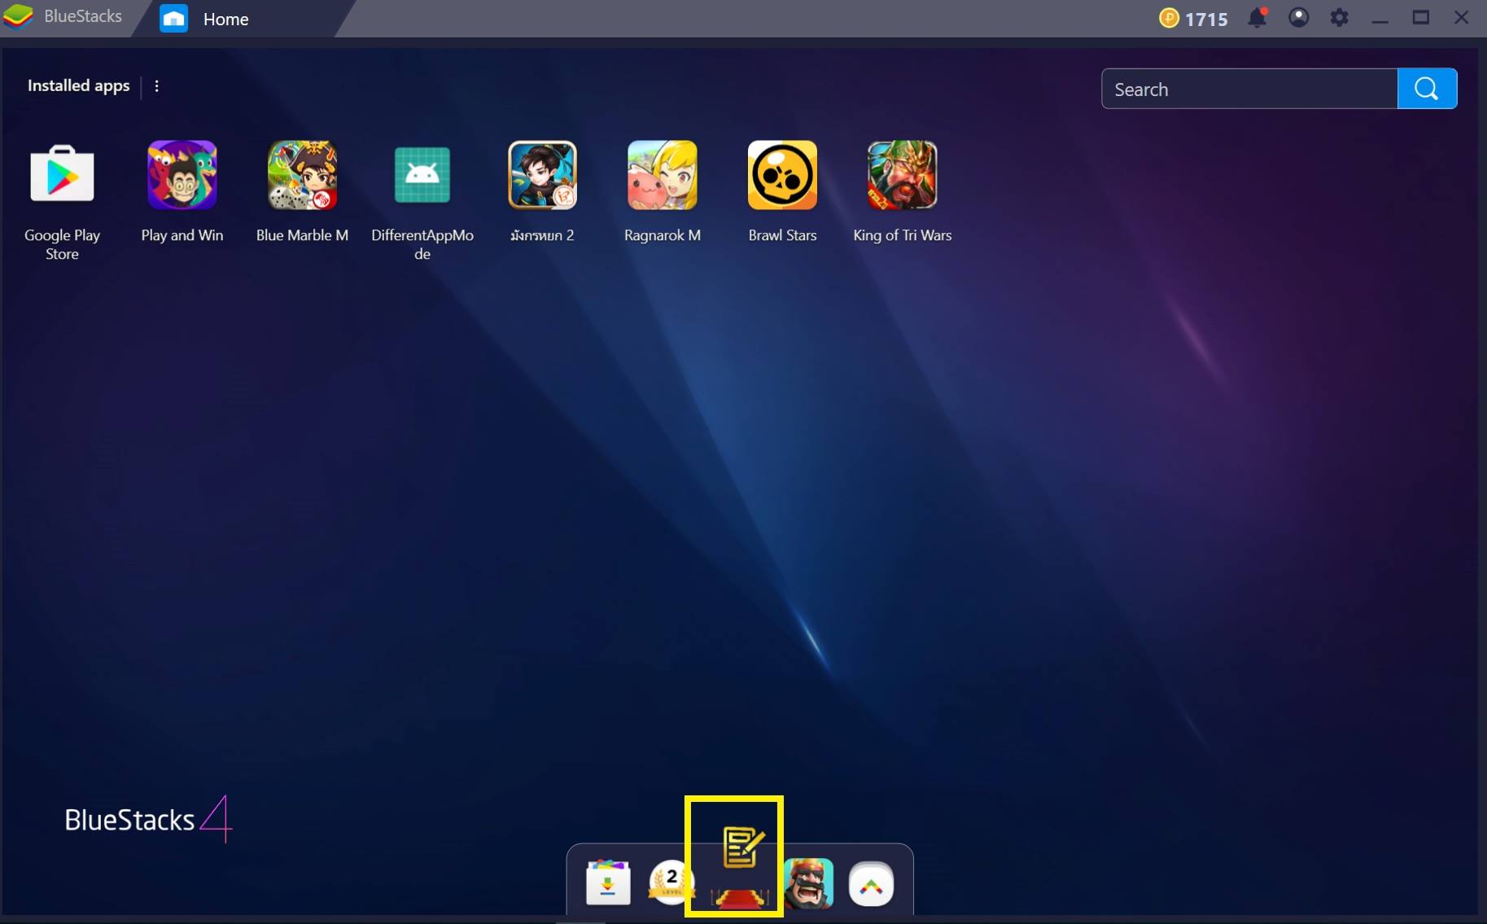The image size is (1487, 924).
Task: Launch the Ragnarok M game
Action: [662, 175]
